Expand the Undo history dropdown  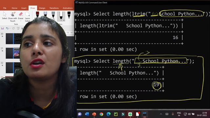click(10, 28)
